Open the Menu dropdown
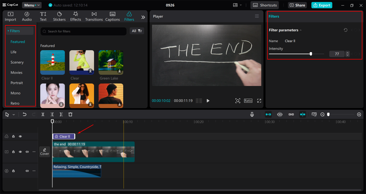The width and height of the screenshot is (366, 194). [32, 5]
